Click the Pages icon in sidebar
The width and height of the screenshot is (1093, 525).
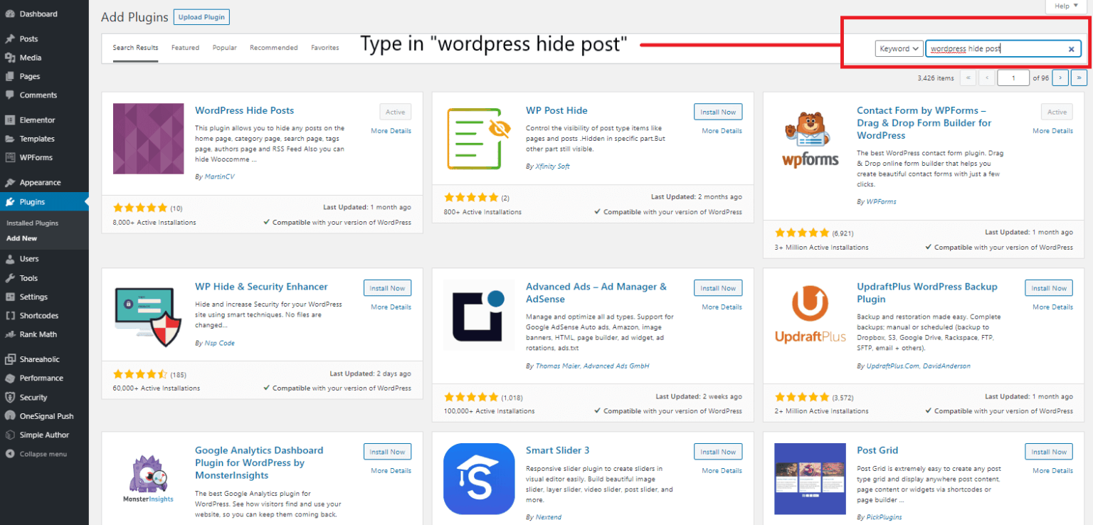9,76
